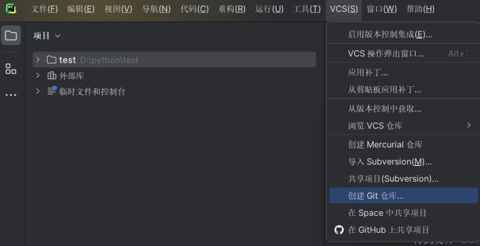The image size is (480, 246).
Task: Choose 启用版本控制集成(E) option
Action: [x=390, y=34]
